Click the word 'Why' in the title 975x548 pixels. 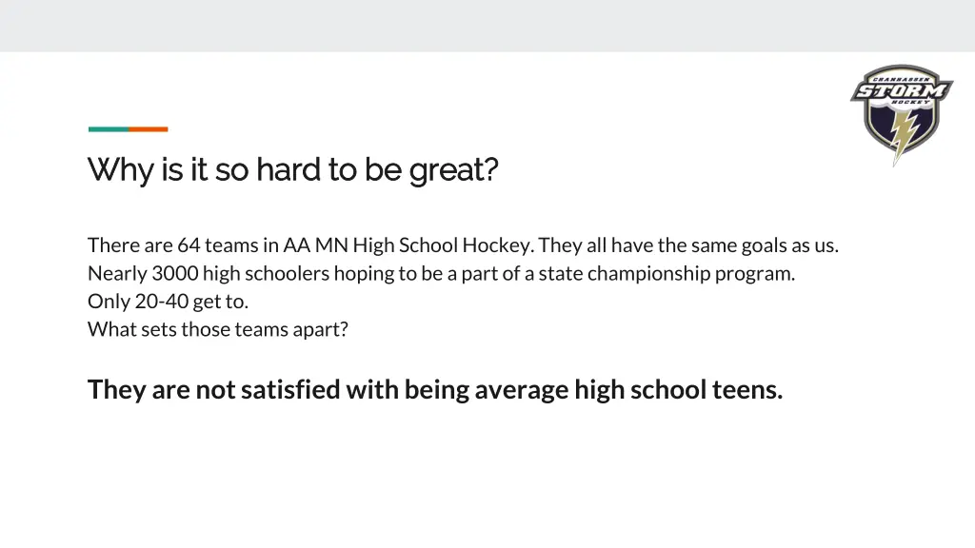point(121,171)
